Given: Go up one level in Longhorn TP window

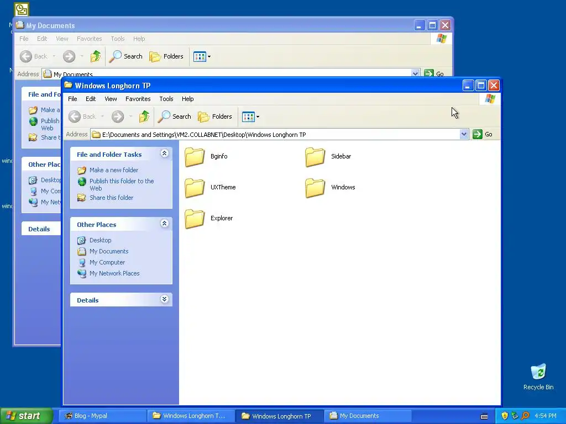Looking at the screenshot, I should [x=144, y=116].
